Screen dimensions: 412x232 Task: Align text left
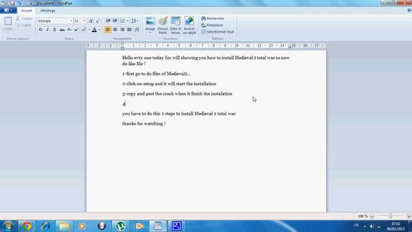point(108,30)
